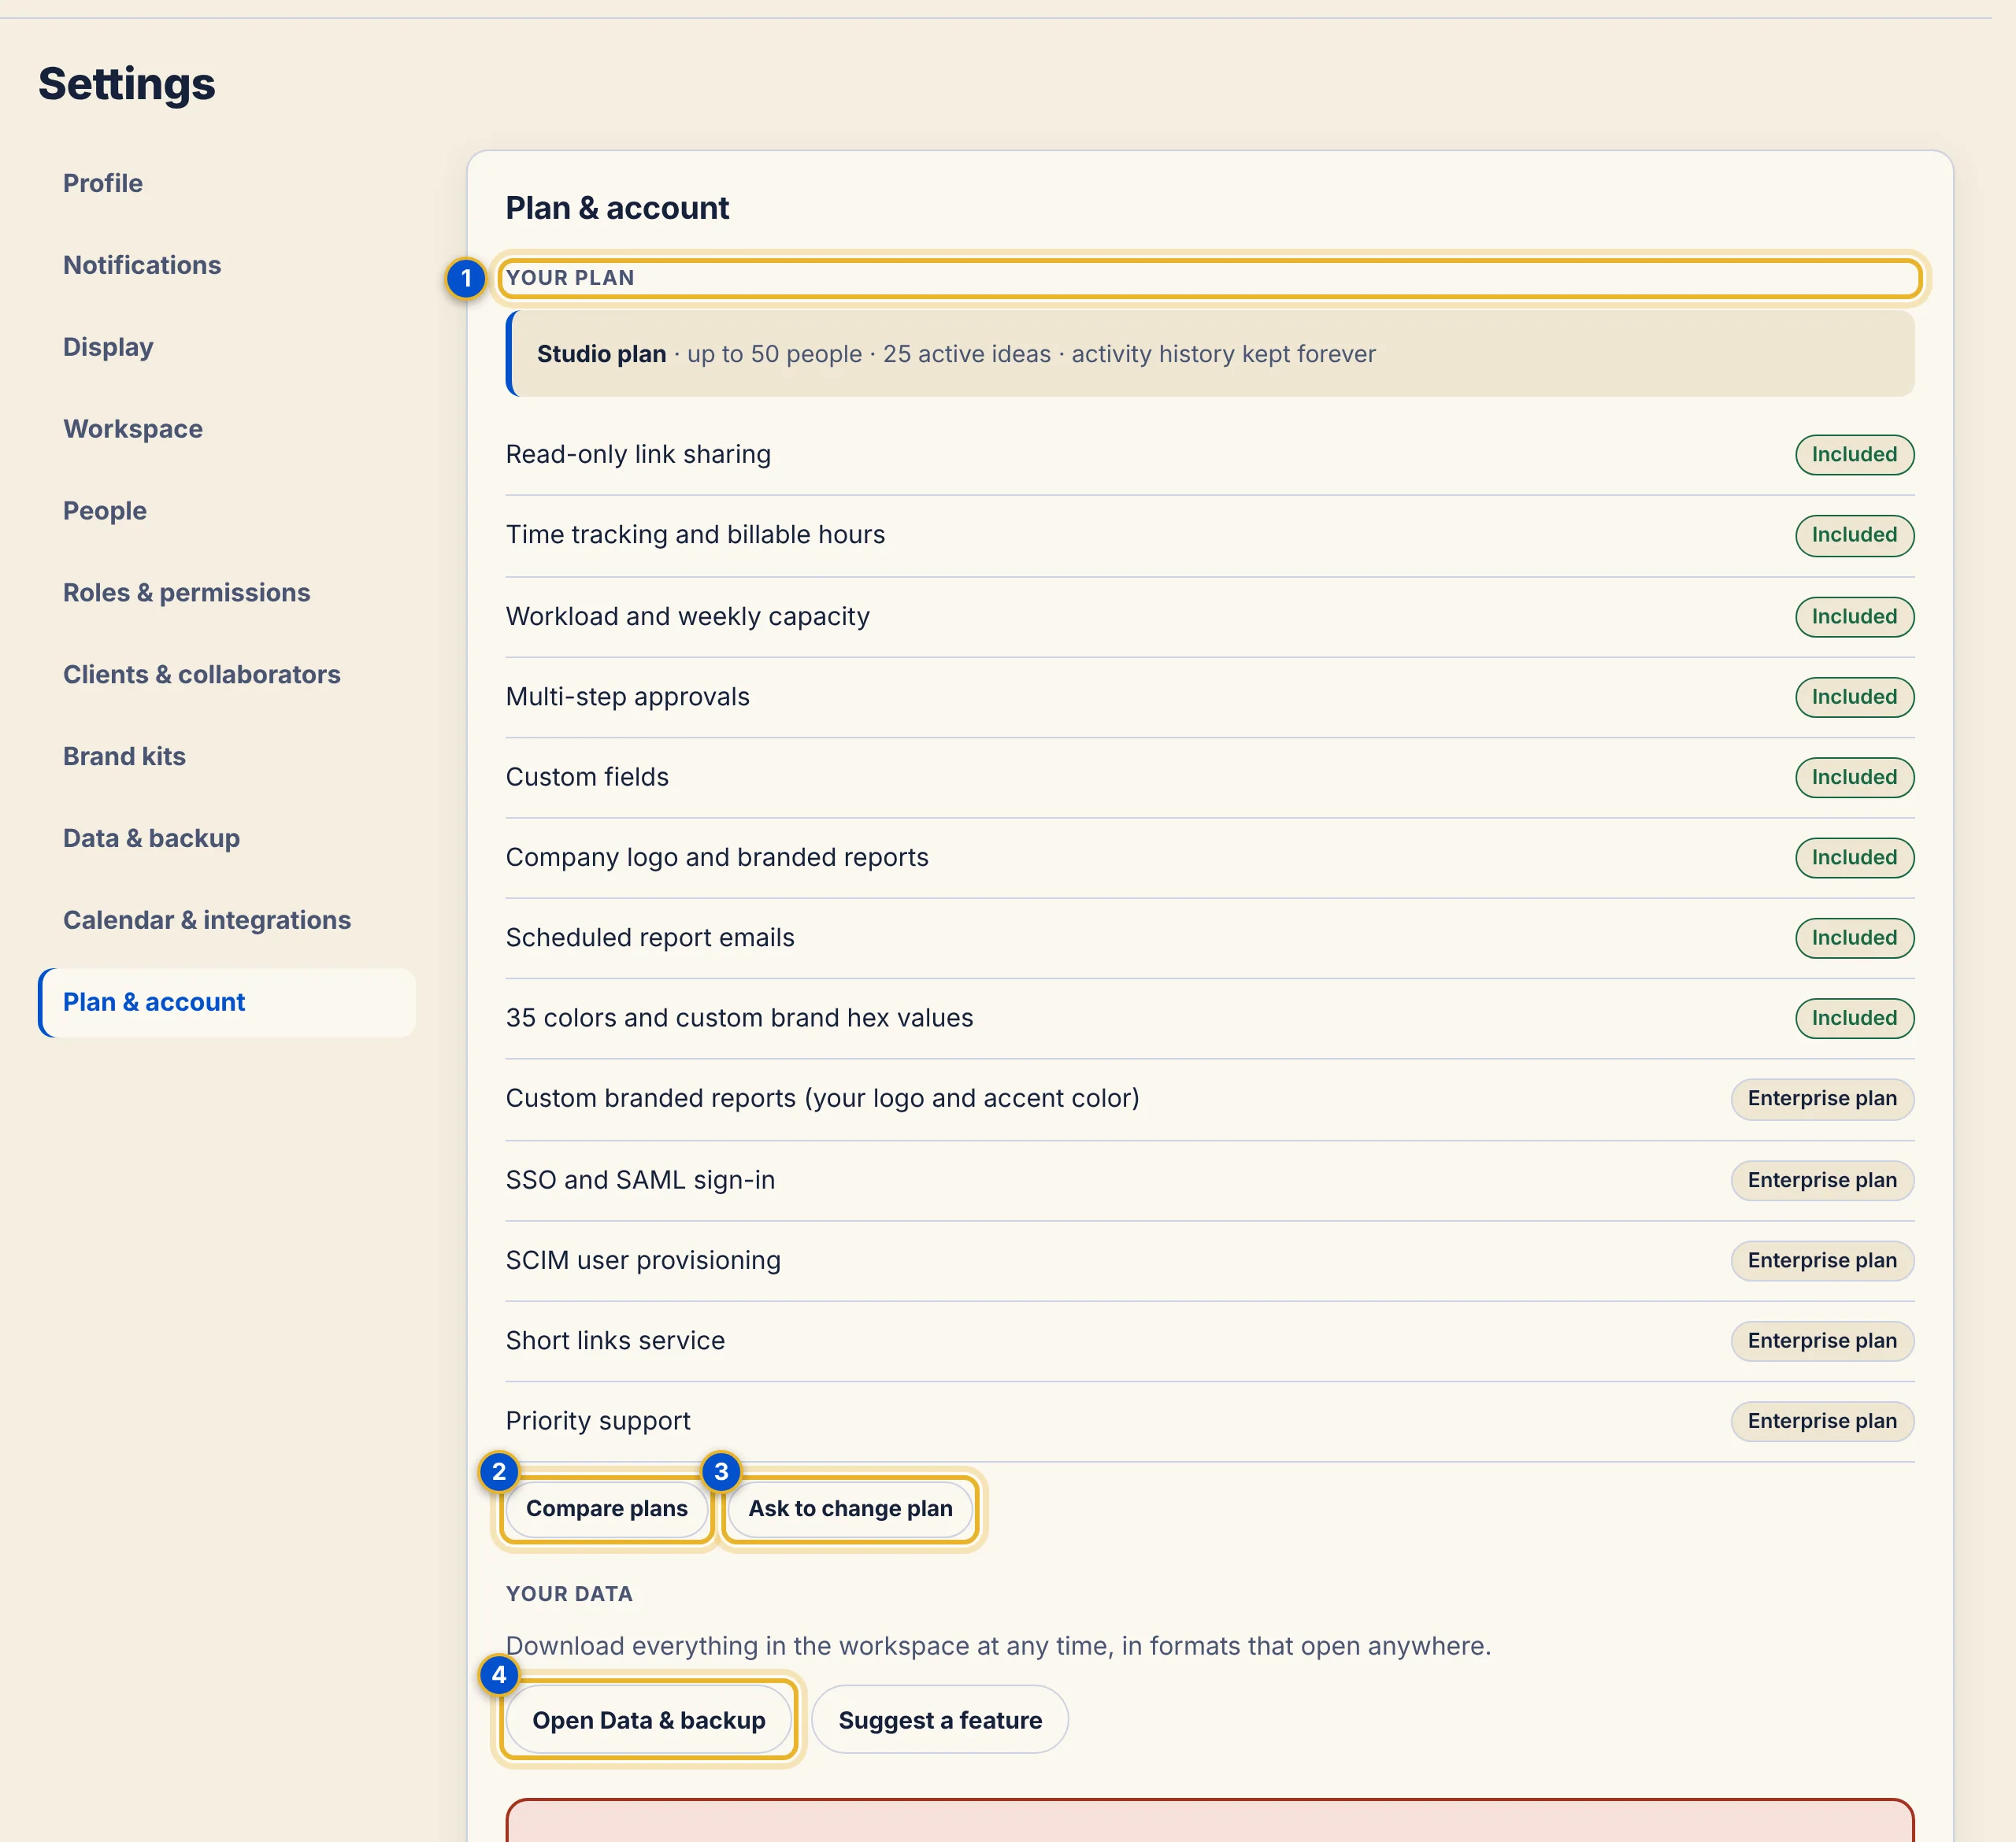Click Included badge for Company logo row
The width and height of the screenshot is (2016, 1842).
tap(1854, 857)
